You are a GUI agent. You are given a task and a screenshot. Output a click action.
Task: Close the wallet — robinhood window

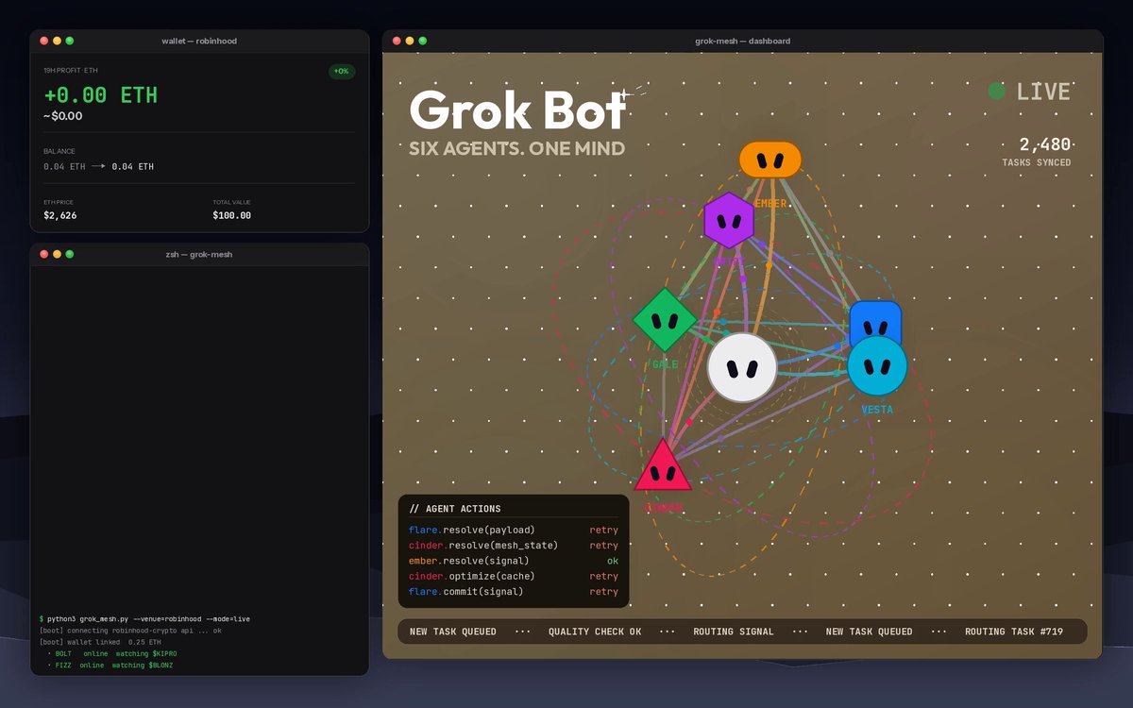pyautogui.click(x=43, y=41)
